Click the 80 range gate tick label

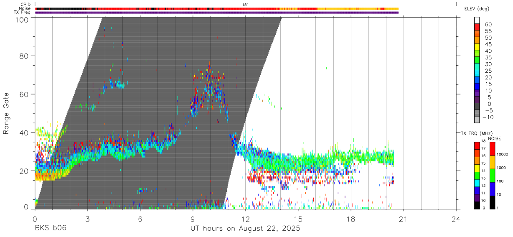(x=25, y=56)
